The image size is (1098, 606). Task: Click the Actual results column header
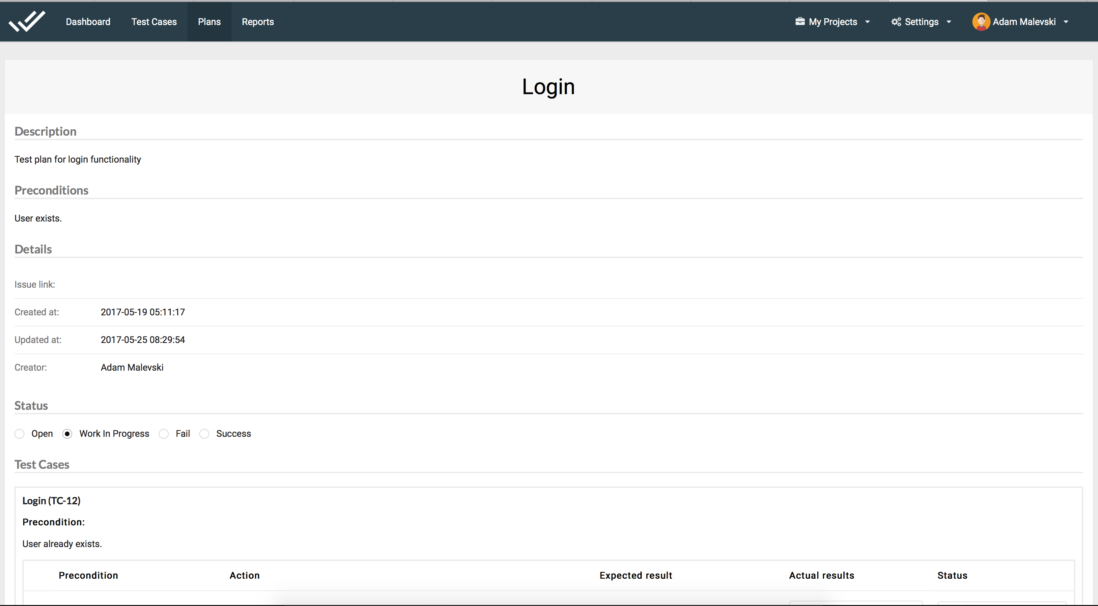click(821, 575)
